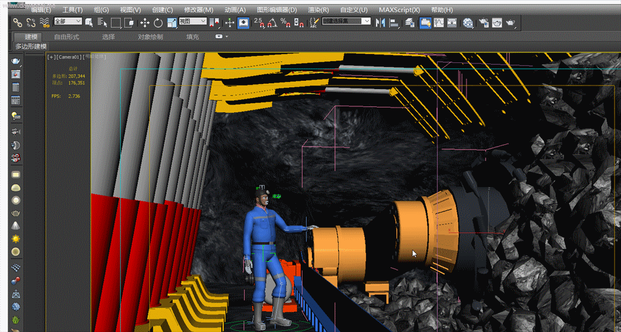
Task: Open the 帮助(H) menu
Action: [x=442, y=10]
